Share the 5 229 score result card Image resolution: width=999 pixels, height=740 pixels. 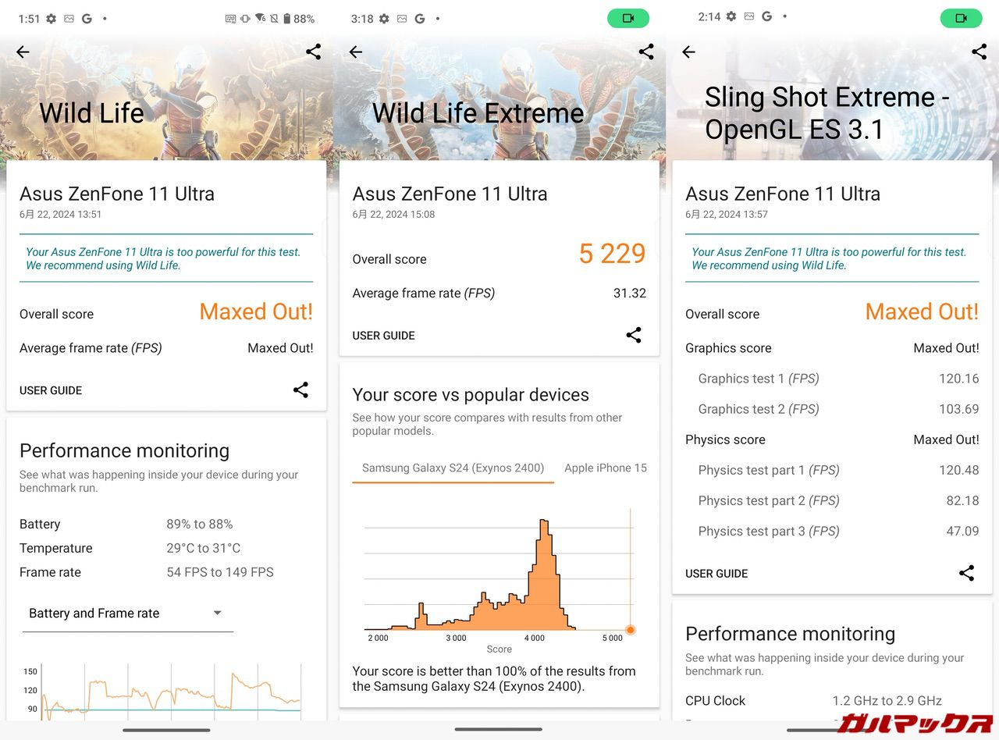click(x=634, y=336)
